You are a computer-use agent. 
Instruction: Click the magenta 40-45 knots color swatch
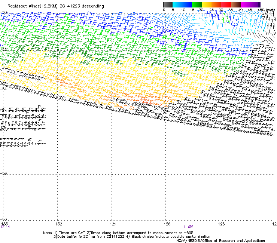pyautogui.click(x=246, y=4)
